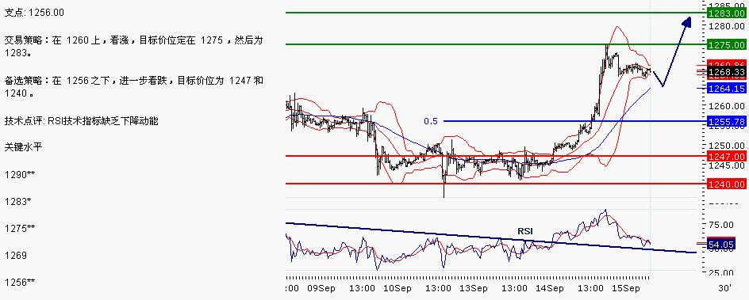This screenshot has height=300, width=749.
Task: Click the '09Sep' date label
Action: tap(321, 288)
